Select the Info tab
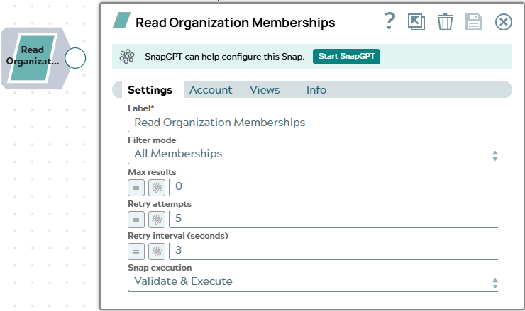 click(x=316, y=90)
